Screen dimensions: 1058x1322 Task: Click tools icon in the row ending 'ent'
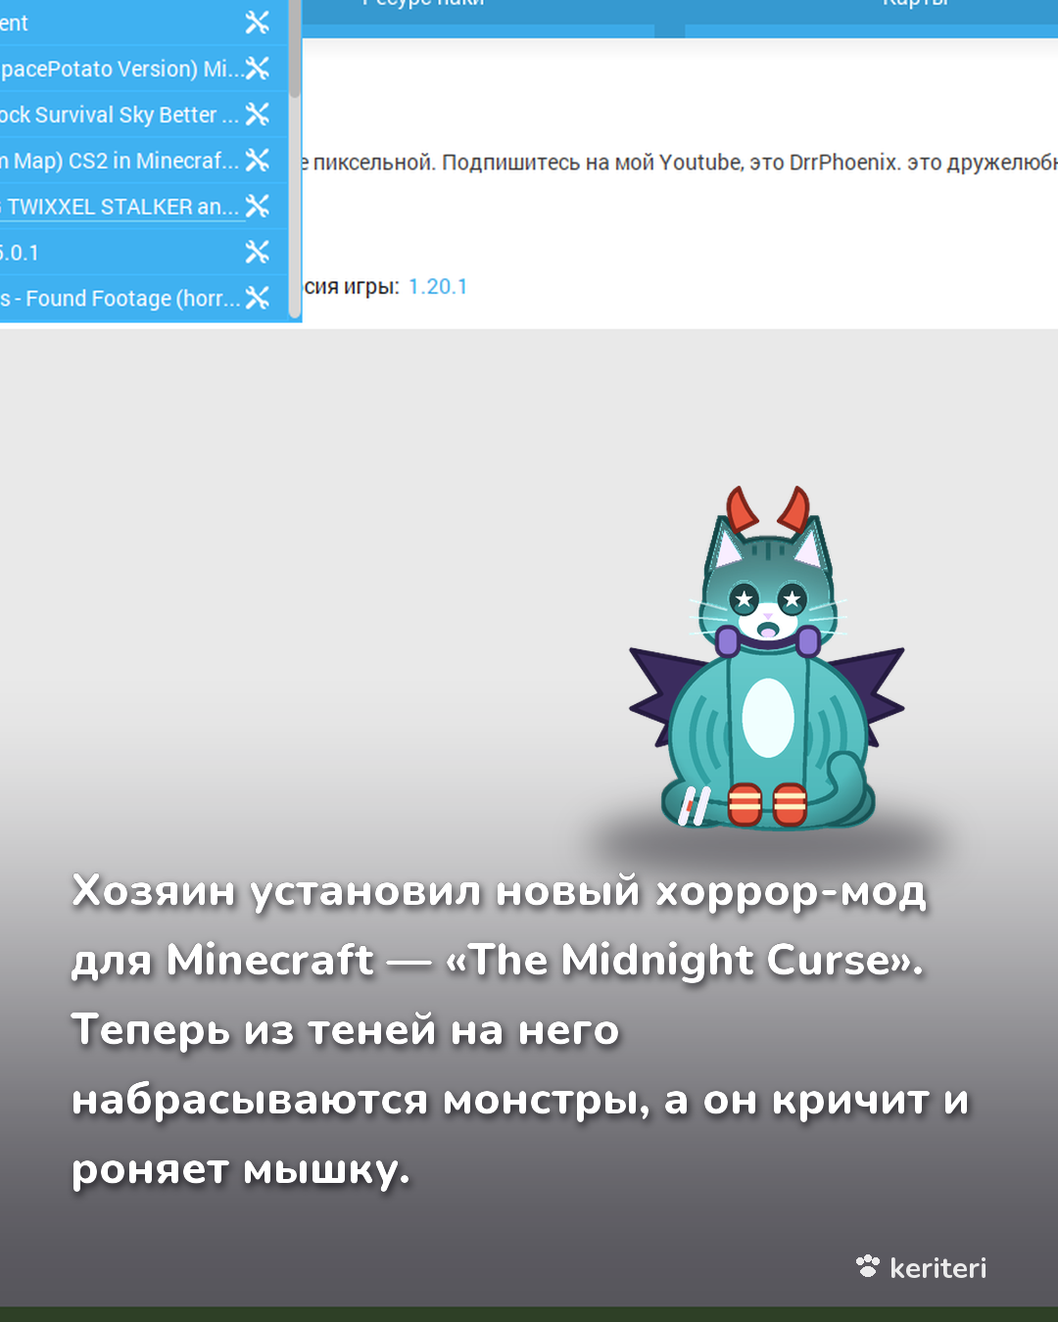point(258,23)
